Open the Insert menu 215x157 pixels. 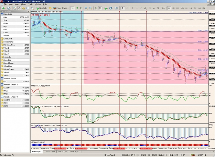pyautogui.click(x=17, y=4)
